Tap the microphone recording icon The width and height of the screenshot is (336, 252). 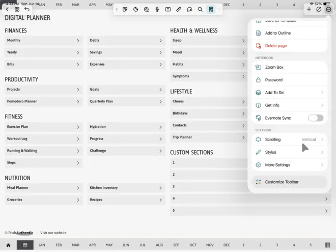click(157, 9)
